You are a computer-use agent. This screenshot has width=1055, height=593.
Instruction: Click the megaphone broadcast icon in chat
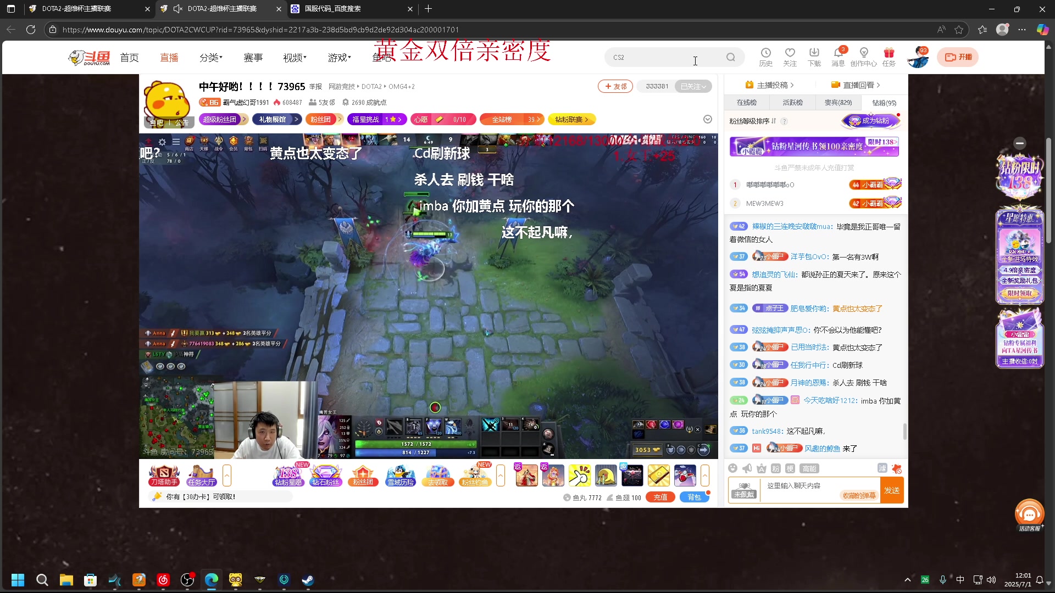click(747, 468)
